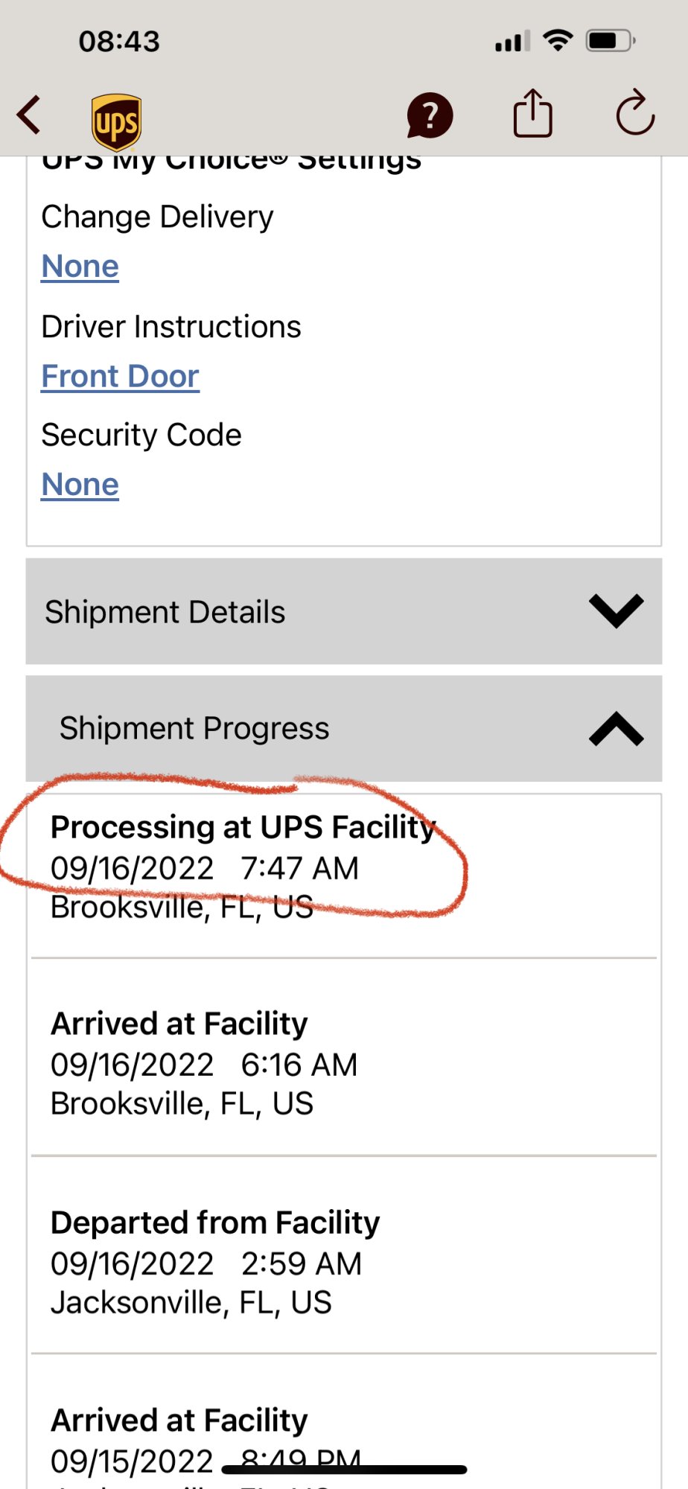Image resolution: width=688 pixels, height=1489 pixels.
Task: Open the help chat question icon
Action: pos(430,115)
